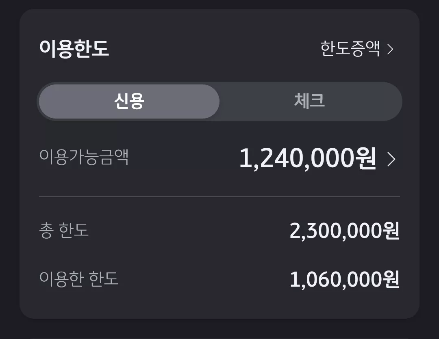Select the 신용 credit tab
Viewport: 439px width, 339px height.
click(129, 101)
